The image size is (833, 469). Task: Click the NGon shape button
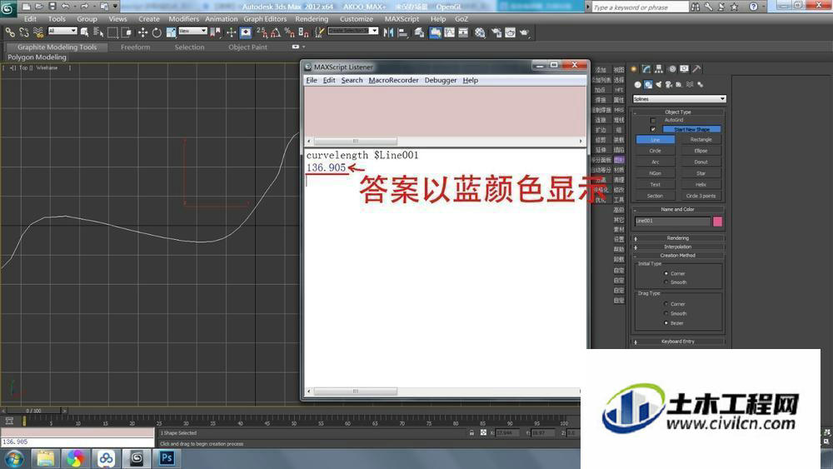[656, 173]
